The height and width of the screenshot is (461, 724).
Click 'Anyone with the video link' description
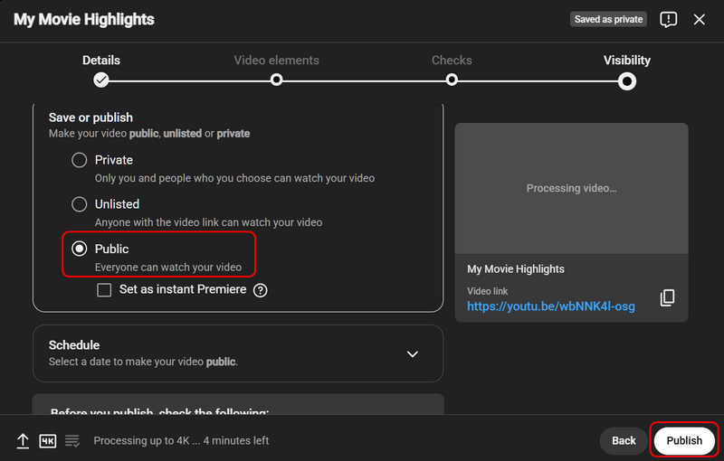tap(209, 222)
